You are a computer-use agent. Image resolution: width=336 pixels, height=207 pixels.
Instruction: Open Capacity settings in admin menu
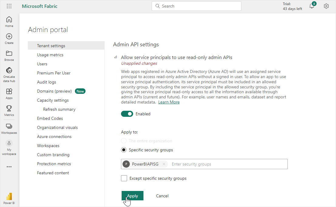coord(53,100)
